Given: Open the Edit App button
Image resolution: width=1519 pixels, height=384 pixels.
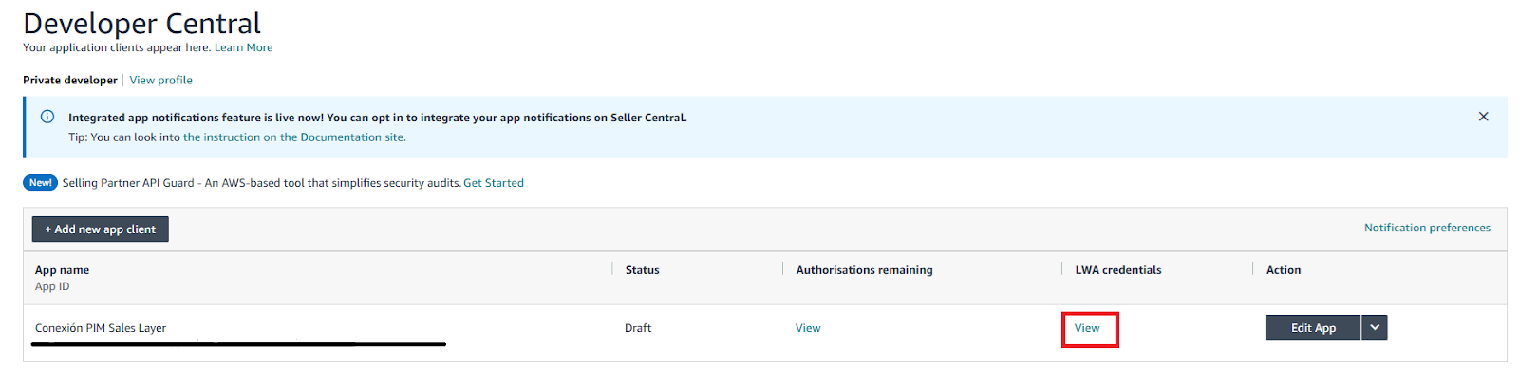Looking at the screenshot, I should coord(1313,328).
